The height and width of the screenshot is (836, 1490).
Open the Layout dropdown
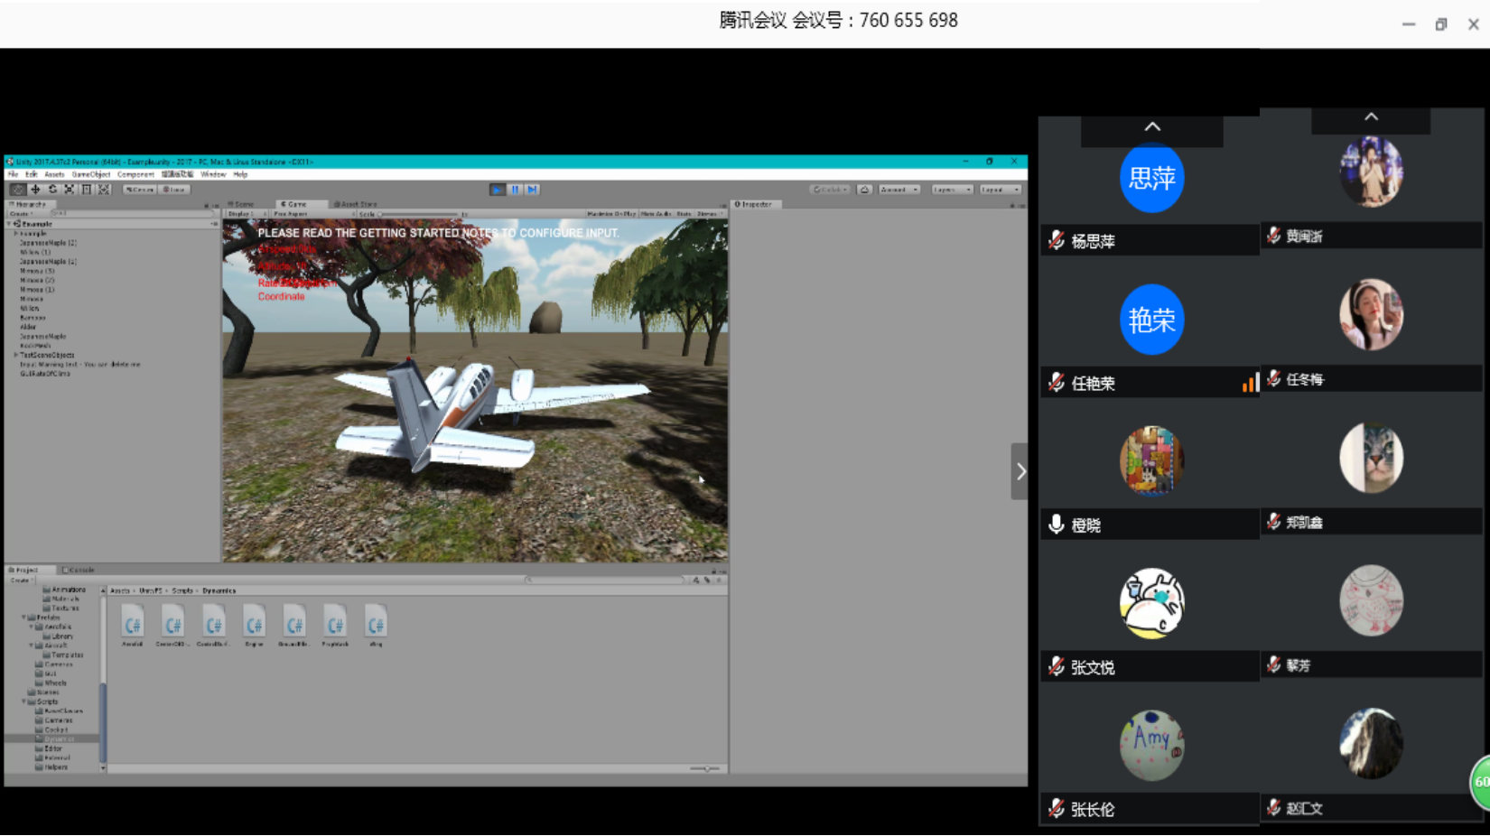[x=1000, y=190]
